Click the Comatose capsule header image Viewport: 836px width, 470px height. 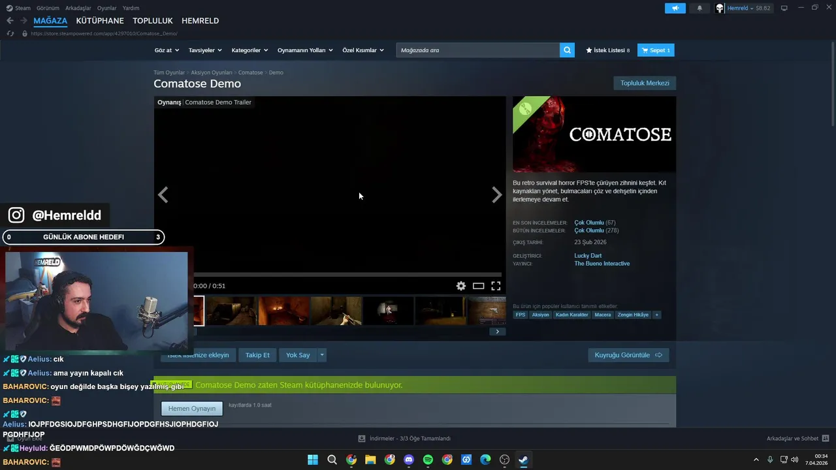(x=594, y=134)
